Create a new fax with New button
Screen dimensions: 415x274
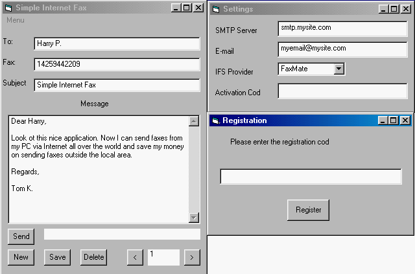[x=21, y=257]
